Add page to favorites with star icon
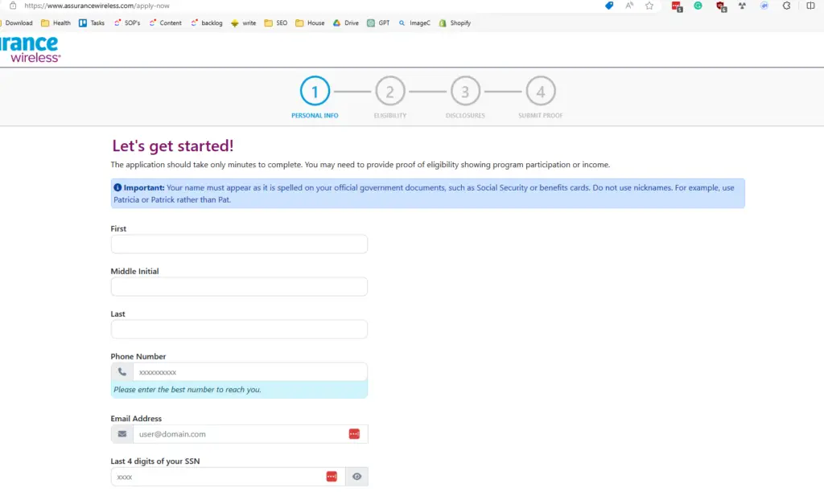Image resolution: width=824 pixels, height=500 pixels. pyautogui.click(x=649, y=6)
